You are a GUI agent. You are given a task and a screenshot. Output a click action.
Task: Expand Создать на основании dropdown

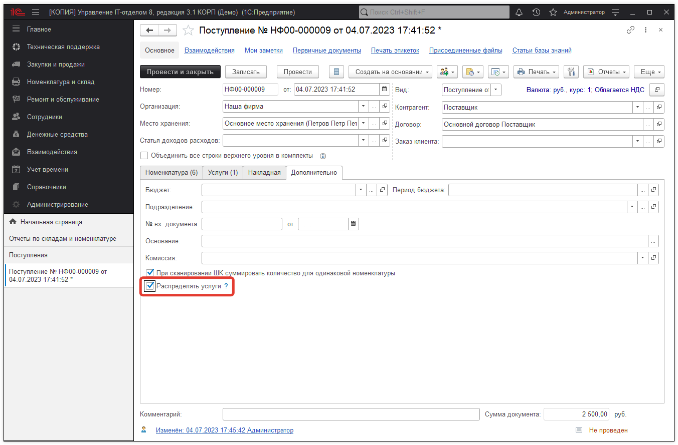click(390, 72)
